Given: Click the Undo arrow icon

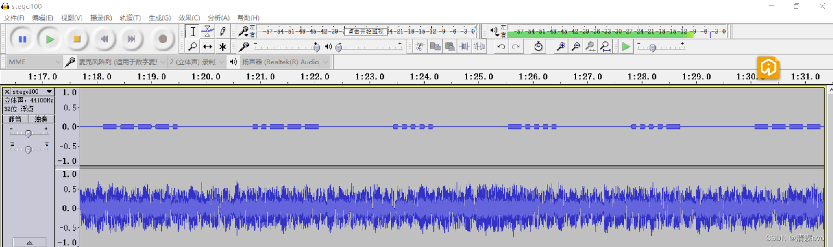Looking at the screenshot, I should click(x=501, y=47).
